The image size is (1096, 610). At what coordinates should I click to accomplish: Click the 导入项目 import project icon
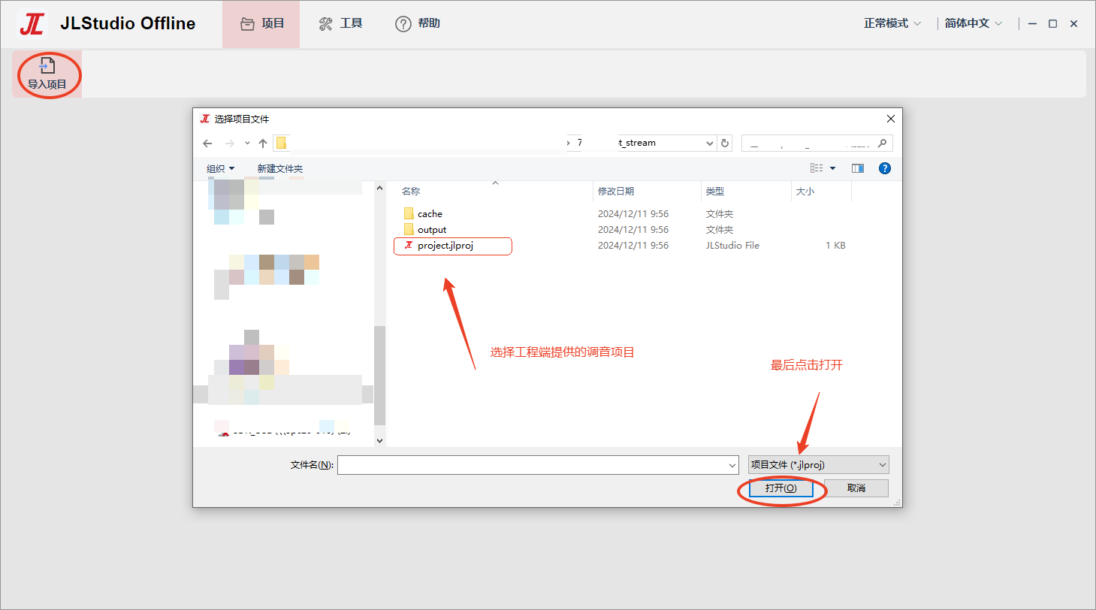(47, 74)
